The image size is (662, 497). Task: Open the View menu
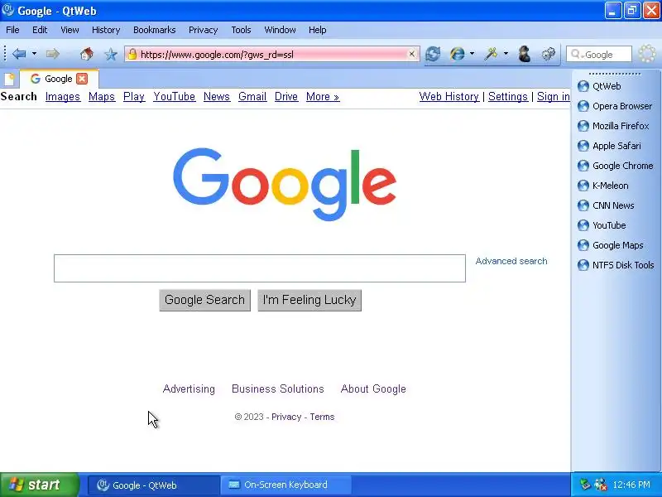(x=70, y=30)
